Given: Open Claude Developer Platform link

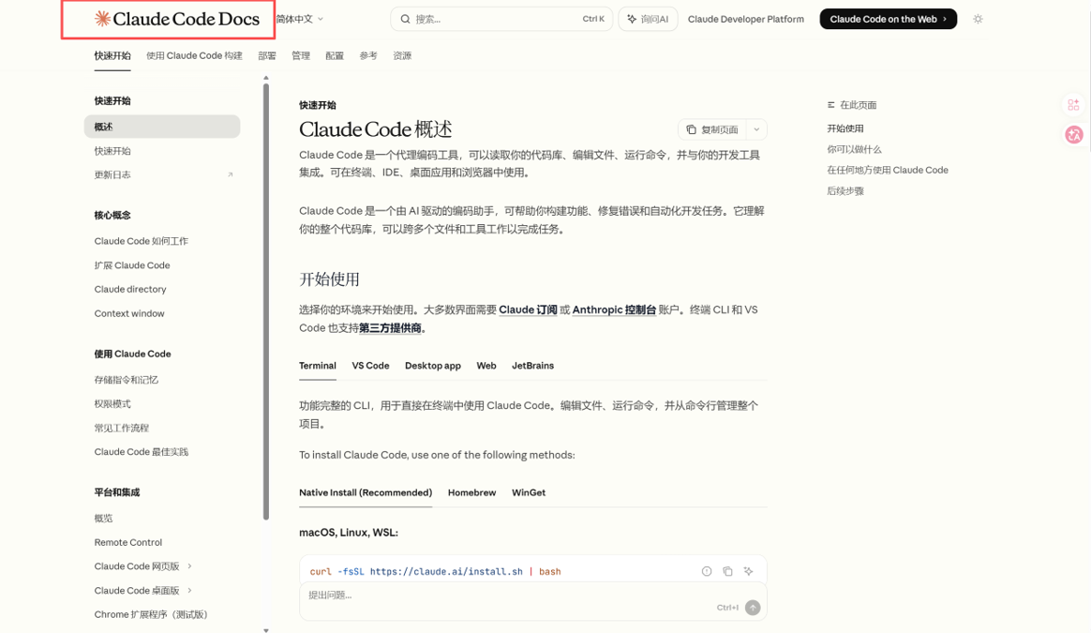Looking at the screenshot, I should click(x=746, y=20).
